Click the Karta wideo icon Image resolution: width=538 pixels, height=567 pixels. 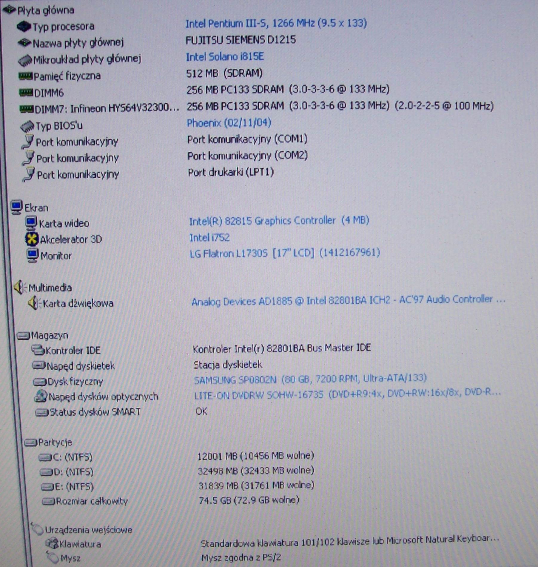pyautogui.click(x=31, y=223)
